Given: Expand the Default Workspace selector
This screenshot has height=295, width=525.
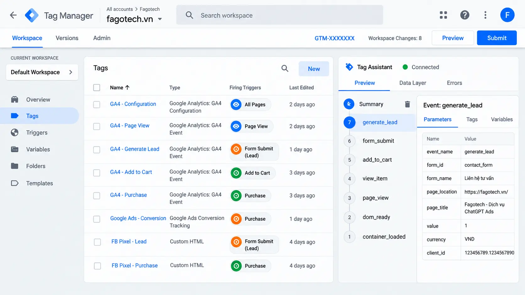Looking at the screenshot, I should 42,72.
